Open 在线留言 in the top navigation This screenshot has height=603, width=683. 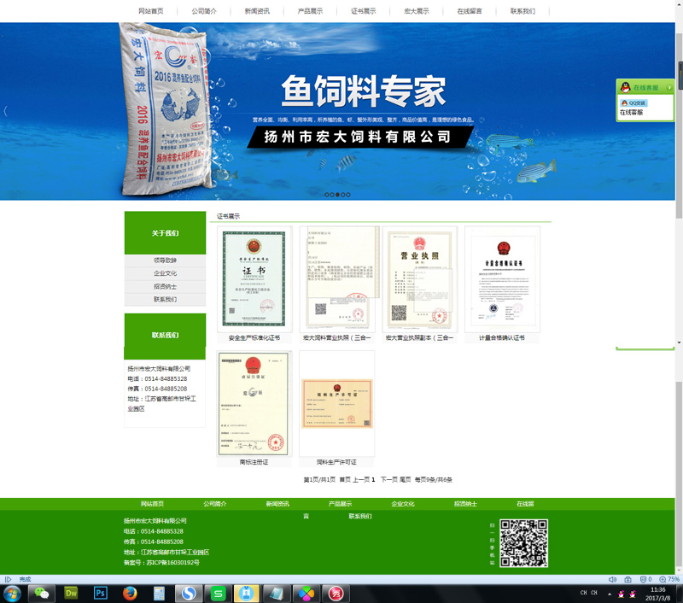click(470, 11)
